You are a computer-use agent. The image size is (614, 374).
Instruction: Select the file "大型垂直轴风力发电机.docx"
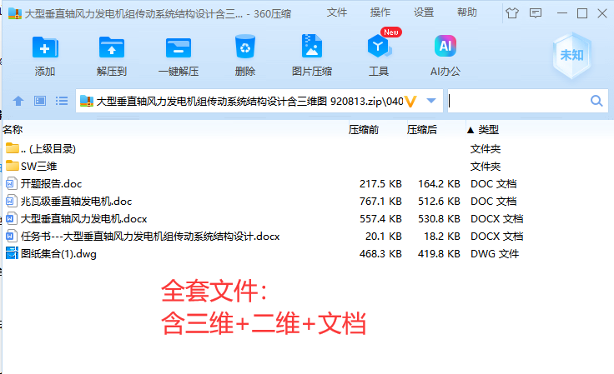pyautogui.click(x=83, y=219)
